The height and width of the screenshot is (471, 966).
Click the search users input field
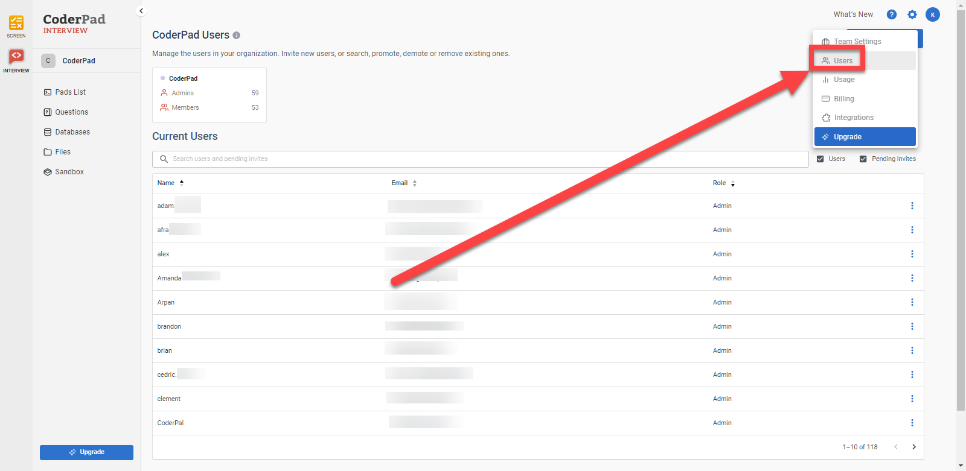pos(480,159)
